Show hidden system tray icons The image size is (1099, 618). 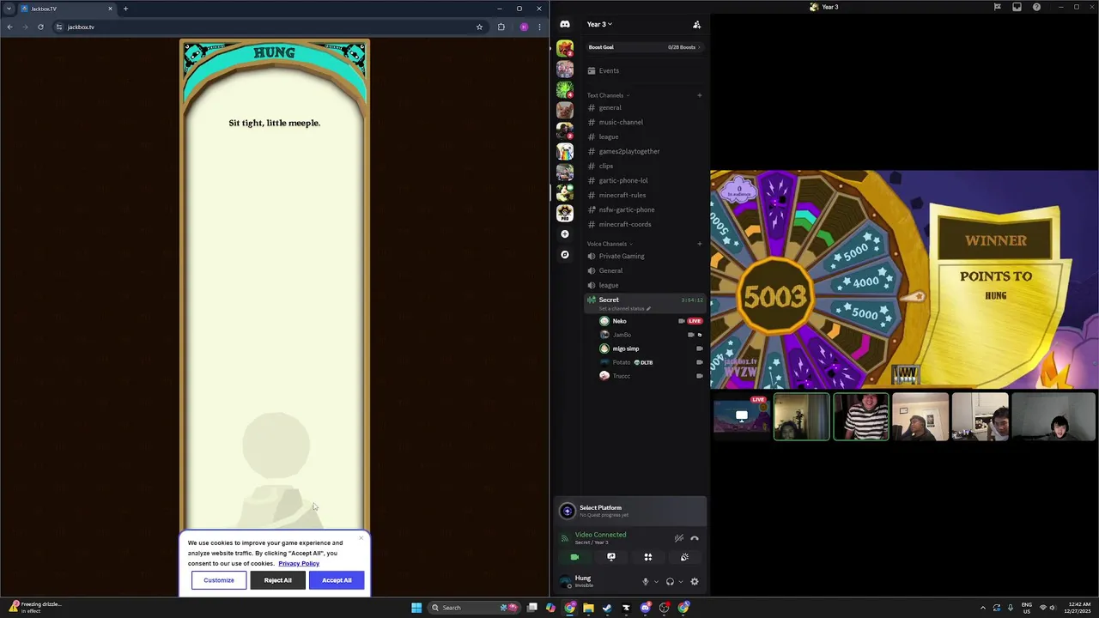click(x=983, y=608)
